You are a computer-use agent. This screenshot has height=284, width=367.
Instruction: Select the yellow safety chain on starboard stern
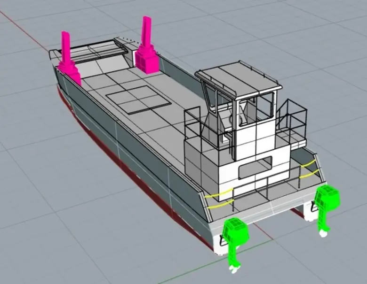(308, 169)
